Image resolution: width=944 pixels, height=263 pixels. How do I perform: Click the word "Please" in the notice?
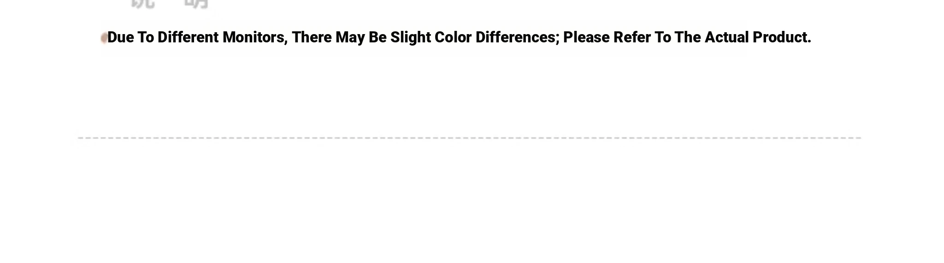click(586, 37)
